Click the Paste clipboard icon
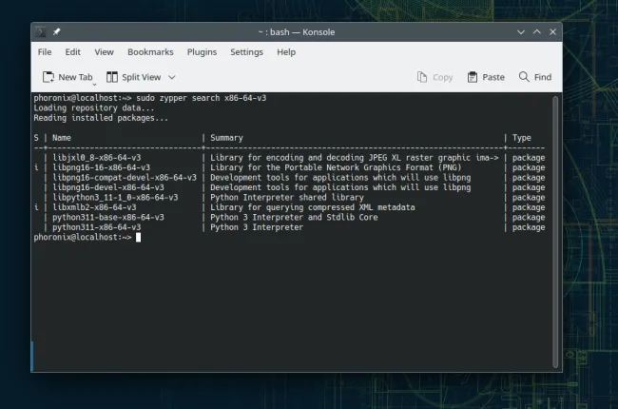618x409 pixels. point(473,77)
